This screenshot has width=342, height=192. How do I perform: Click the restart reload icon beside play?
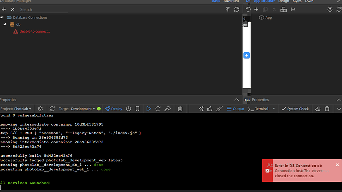(158, 109)
